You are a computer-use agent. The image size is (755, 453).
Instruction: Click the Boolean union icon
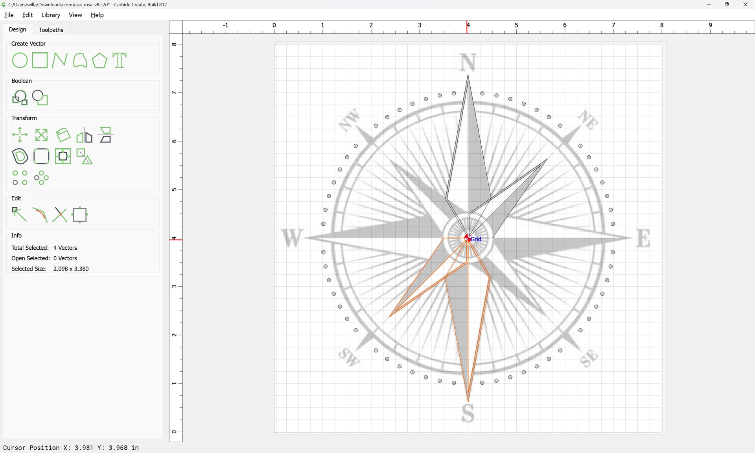pyautogui.click(x=20, y=98)
